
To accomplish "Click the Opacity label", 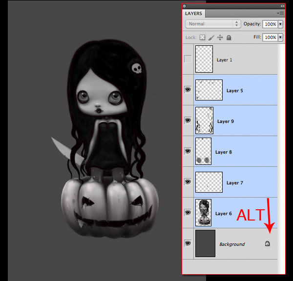I will (252, 24).
